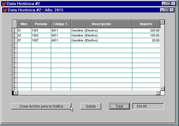Click the Mes cell 02
Screen dimensions: 179x126
click(x=24, y=36)
